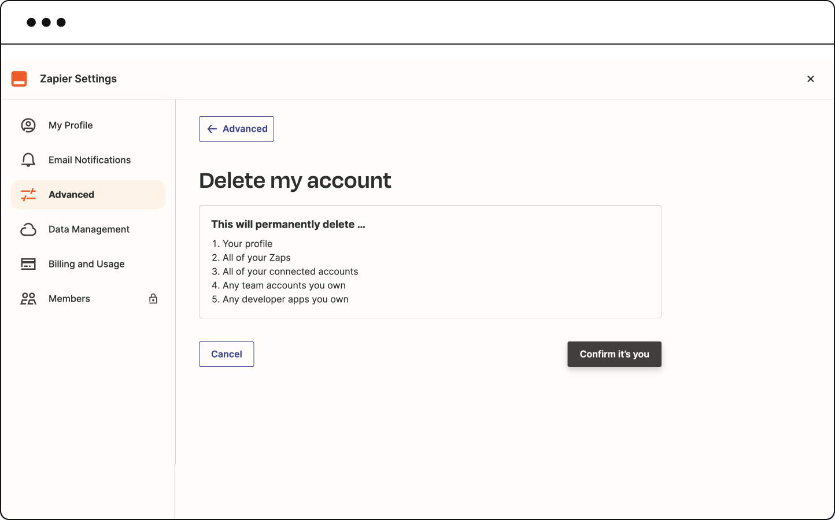
Task: Open Billing and Usage settings
Action: (88, 264)
